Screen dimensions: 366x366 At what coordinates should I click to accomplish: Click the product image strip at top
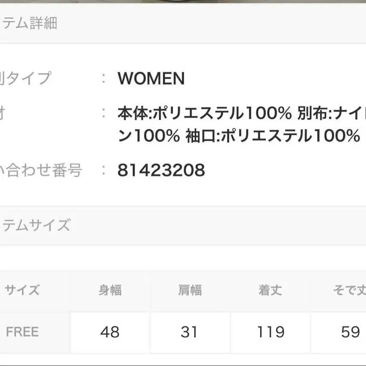click(x=183, y=1)
